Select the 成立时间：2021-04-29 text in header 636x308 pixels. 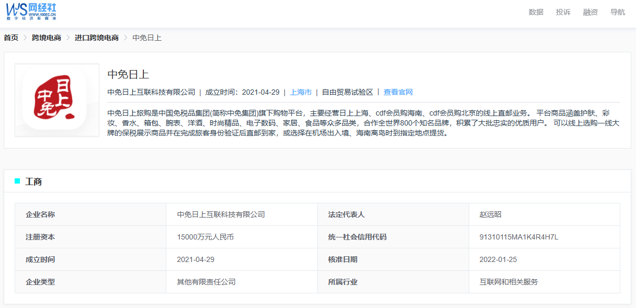[x=242, y=92]
